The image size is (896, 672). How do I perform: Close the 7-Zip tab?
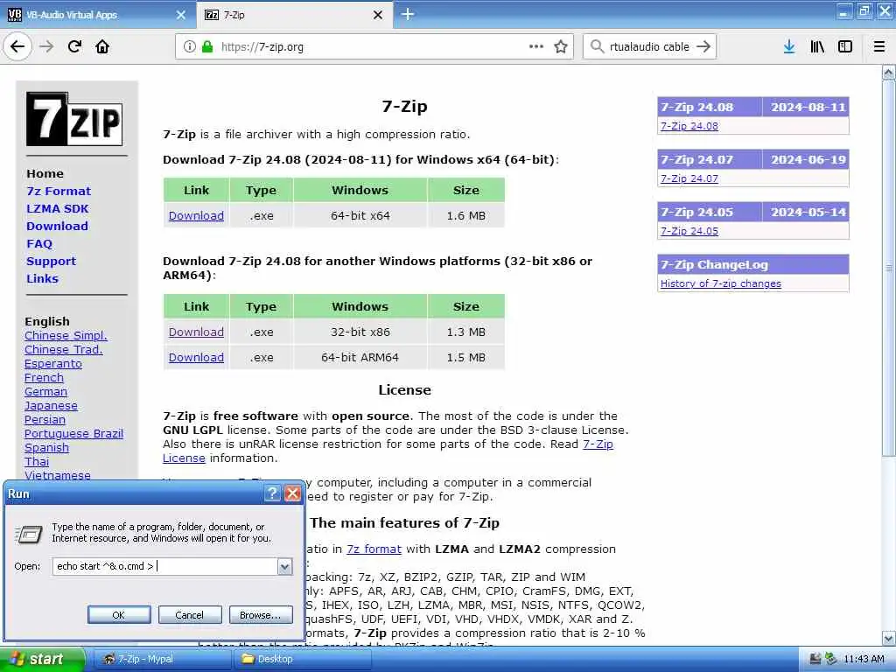coord(378,16)
